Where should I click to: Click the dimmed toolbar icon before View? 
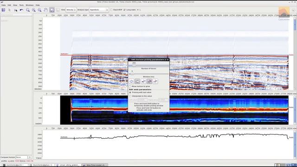[58, 10]
